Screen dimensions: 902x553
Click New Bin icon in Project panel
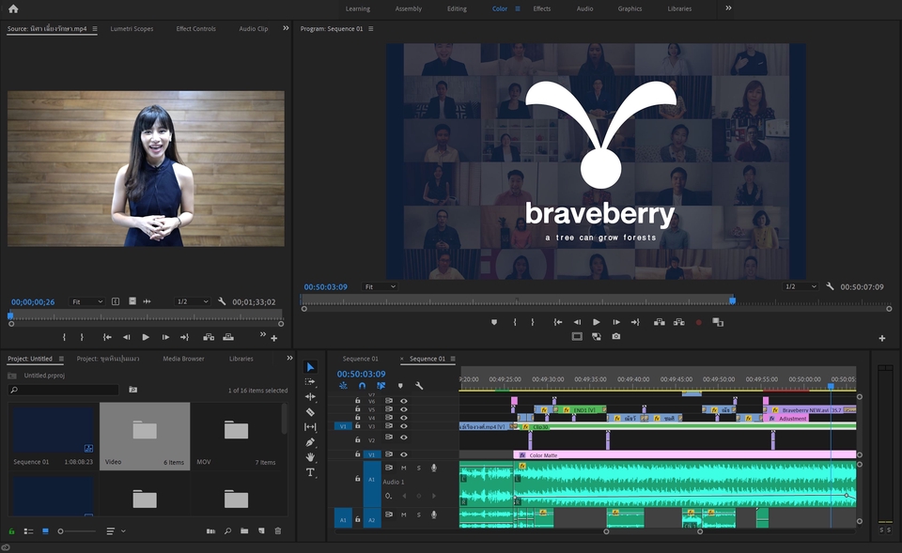tap(244, 530)
